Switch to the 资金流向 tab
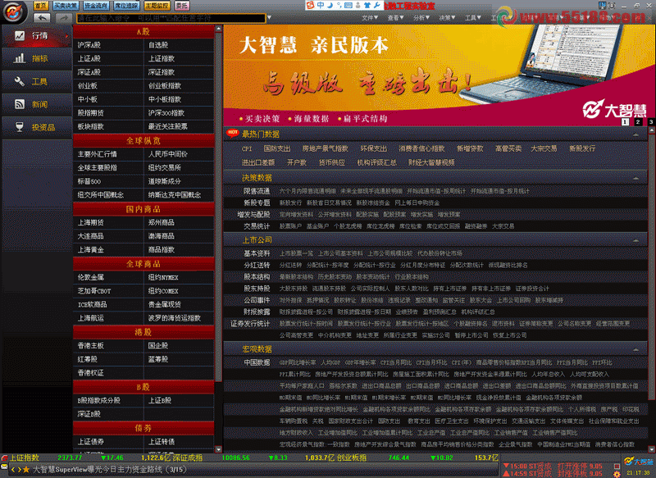The height and width of the screenshot is (478, 656). point(96,6)
